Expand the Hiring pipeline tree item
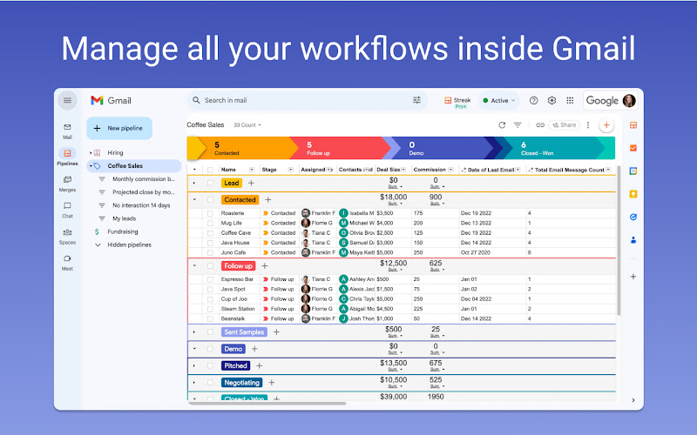Image resolution: width=697 pixels, height=435 pixels. click(91, 153)
